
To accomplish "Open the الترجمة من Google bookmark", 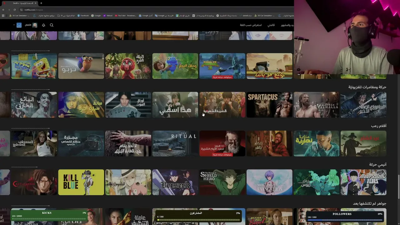I will coord(164,16).
